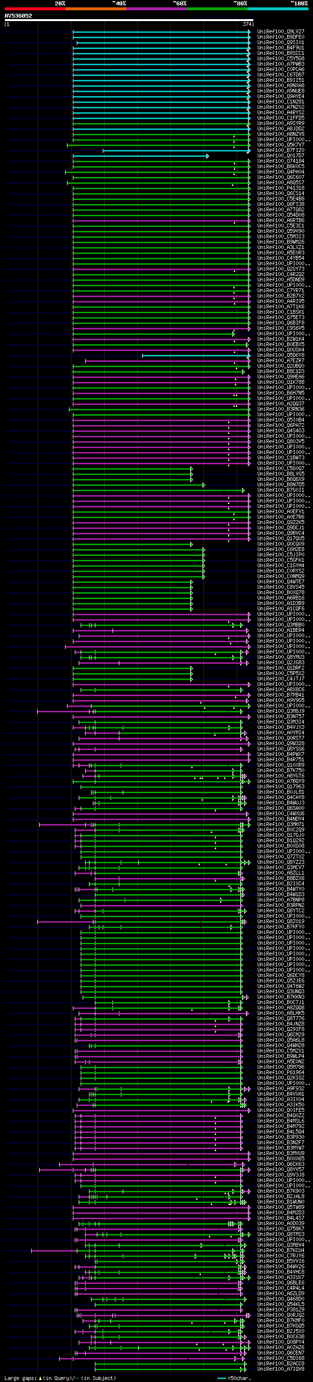Select the UniRef100_B2JAL8 label
This screenshot has width=313, height=1382.
281,1196
